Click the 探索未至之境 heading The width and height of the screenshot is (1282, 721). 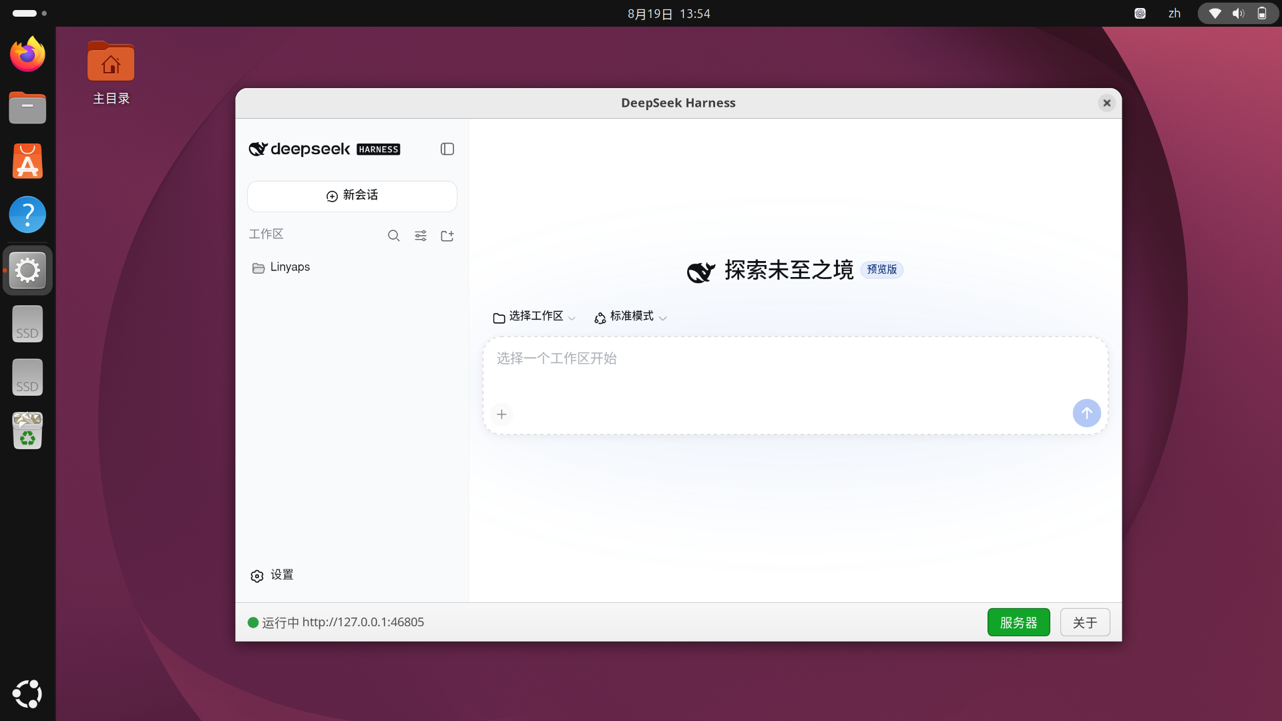point(789,270)
